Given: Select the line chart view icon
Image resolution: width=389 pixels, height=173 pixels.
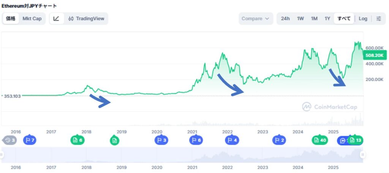Looking at the screenshot, I should [x=56, y=19].
